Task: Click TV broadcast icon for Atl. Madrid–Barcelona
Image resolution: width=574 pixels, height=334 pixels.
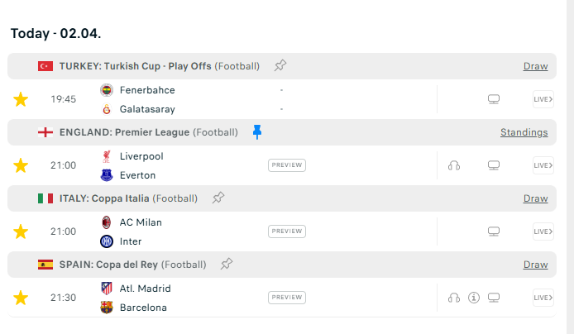Action: point(494,298)
